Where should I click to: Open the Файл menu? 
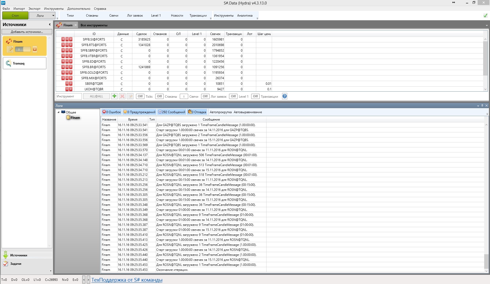[x=6, y=9]
